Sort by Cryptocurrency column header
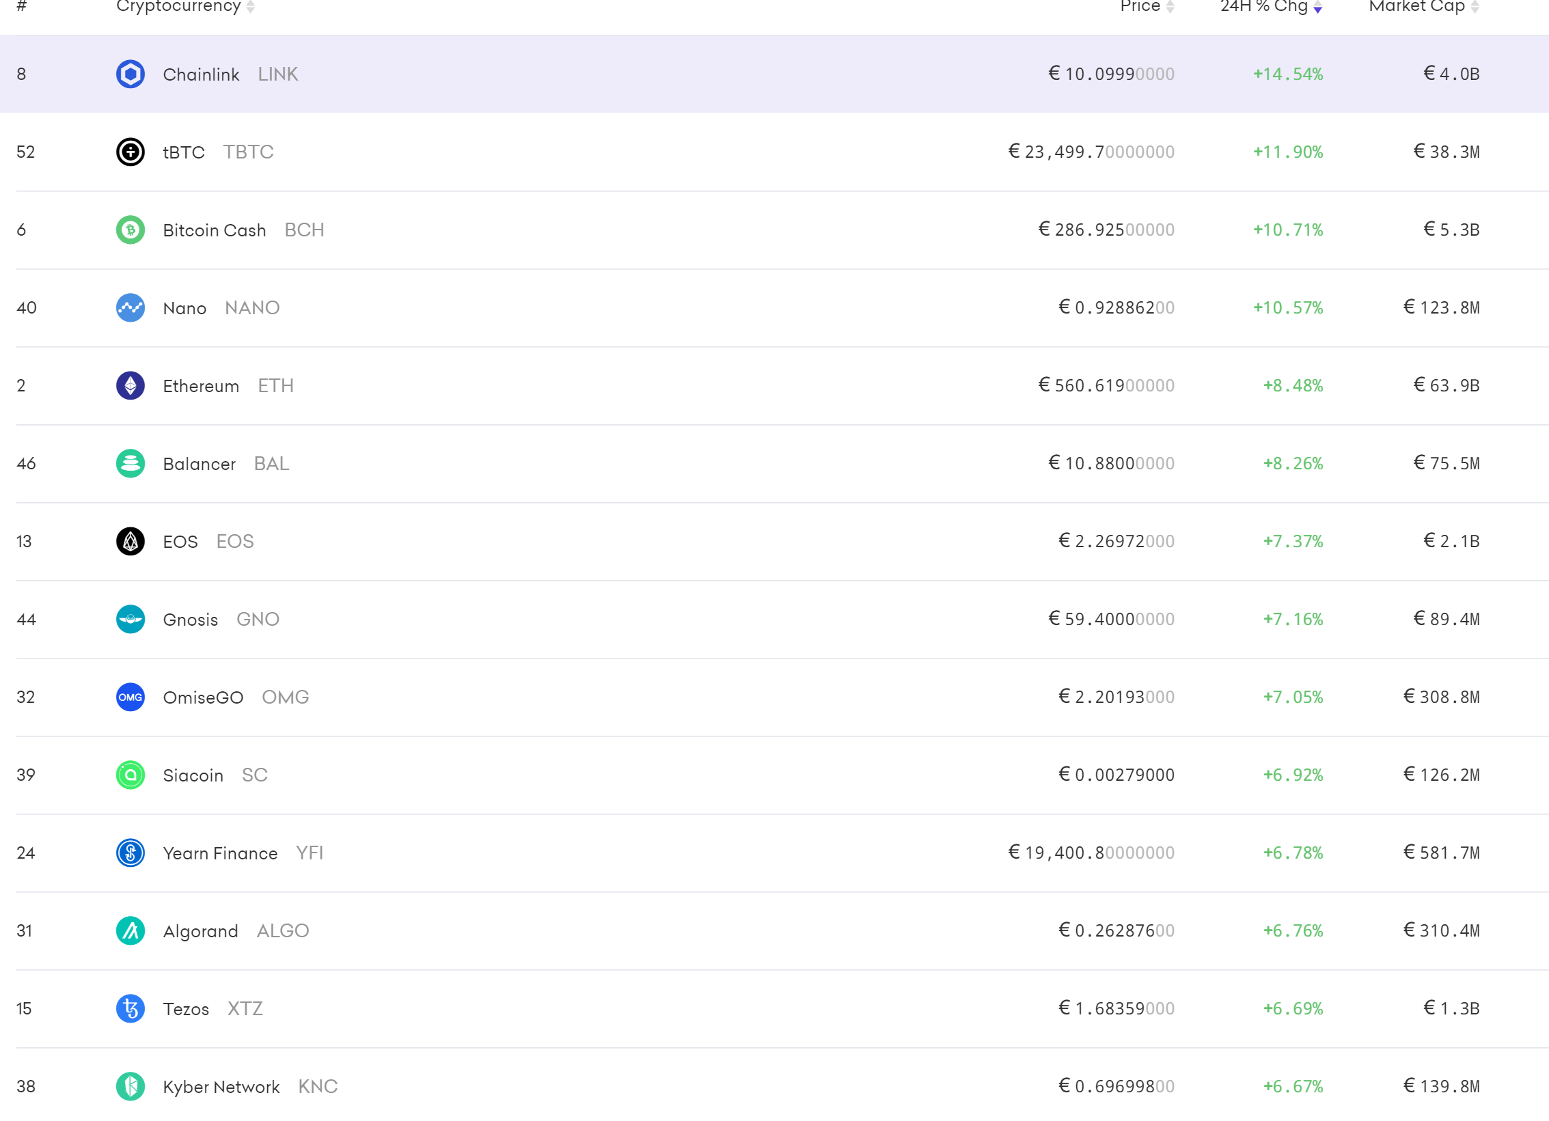The image size is (1549, 1121). pyautogui.click(x=185, y=6)
